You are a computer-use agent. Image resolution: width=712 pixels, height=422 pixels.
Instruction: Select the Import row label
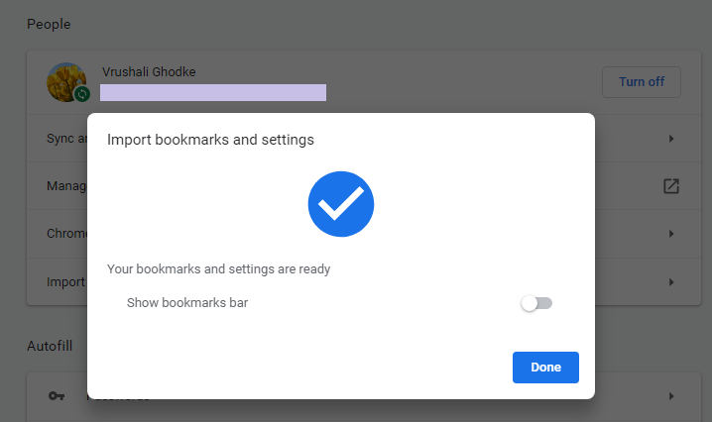coord(65,282)
